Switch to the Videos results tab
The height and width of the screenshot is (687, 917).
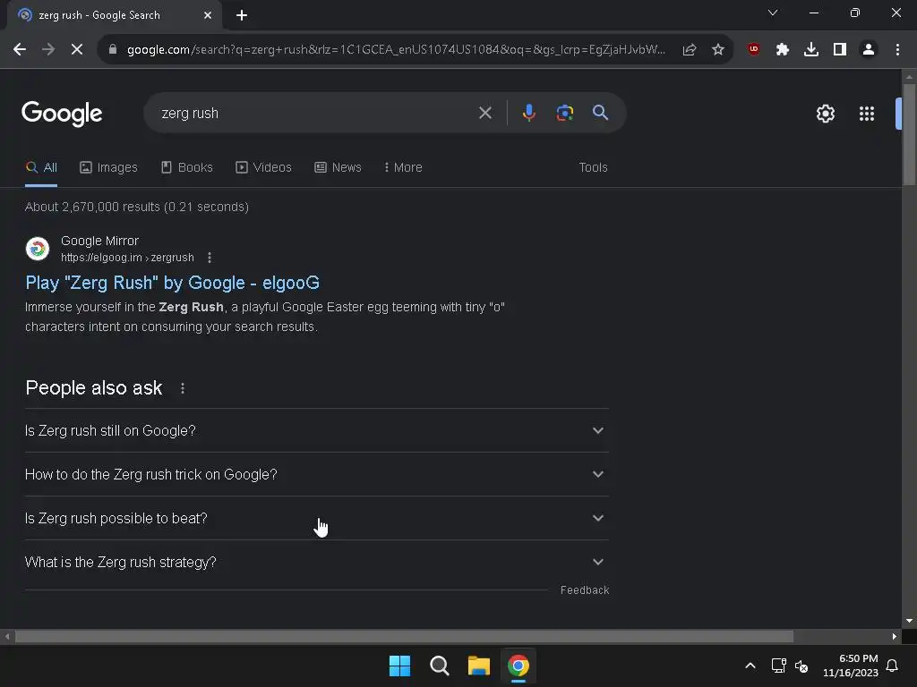(264, 167)
